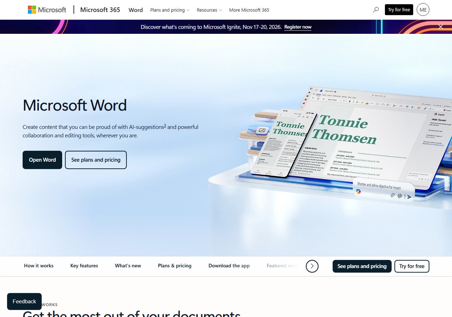This screenshot has height=317, width=452.
Task: Click the Microsoft Word heading text
Action: [x=75, y=105]
